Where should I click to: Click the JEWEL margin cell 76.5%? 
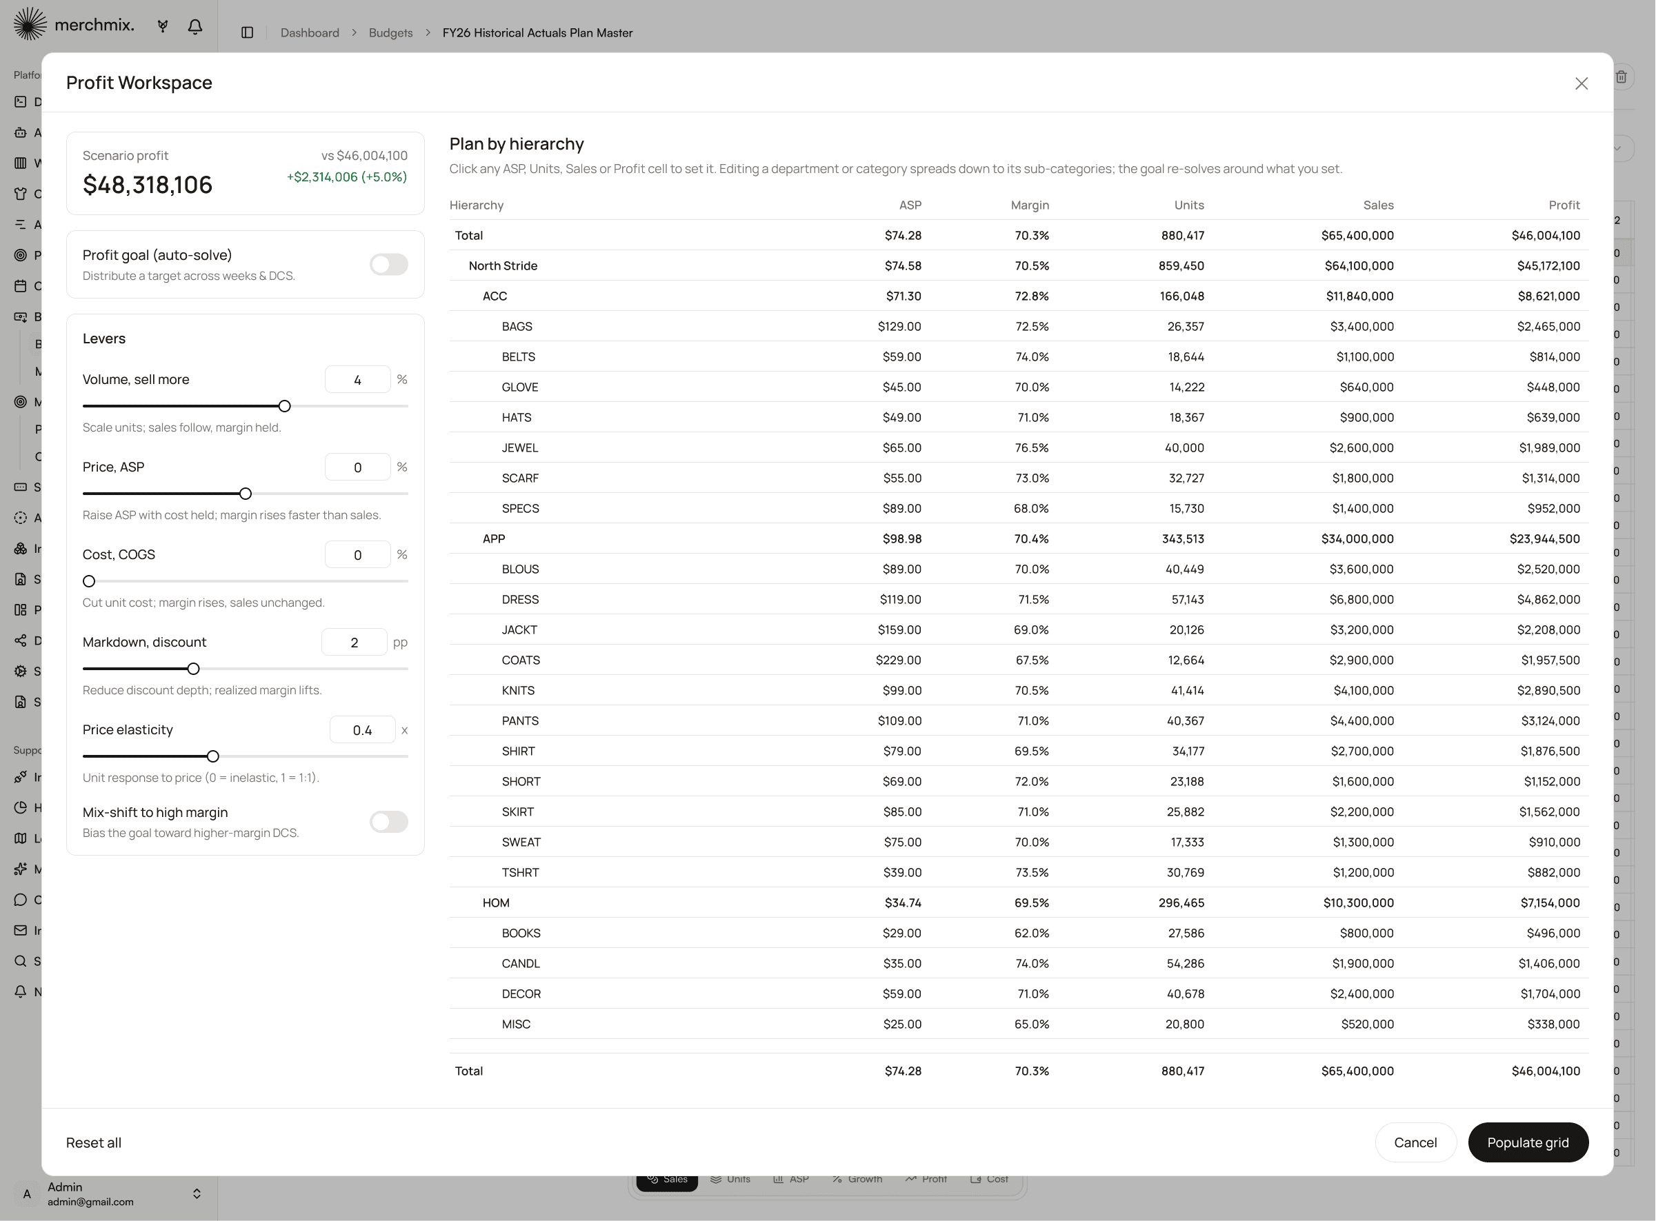tap(1031, 448)
